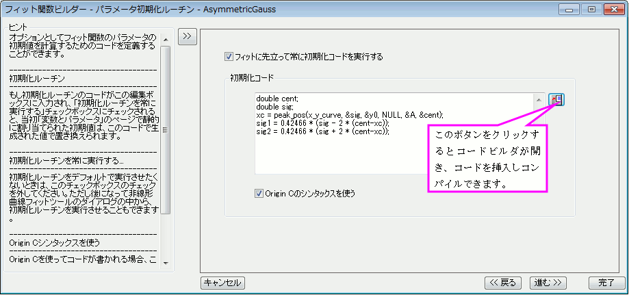629x295 pixels.
Task: Go back with << 戻る button
Action: tap(503, 283)
